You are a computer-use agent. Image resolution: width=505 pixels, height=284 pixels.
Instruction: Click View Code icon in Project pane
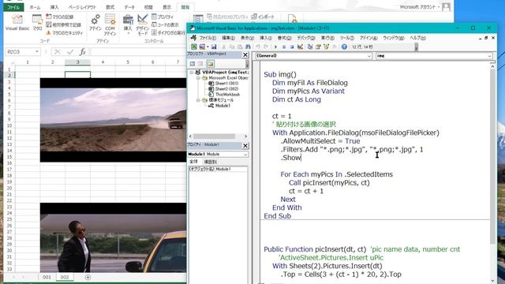pyautogui.click(x=193, y=64)
